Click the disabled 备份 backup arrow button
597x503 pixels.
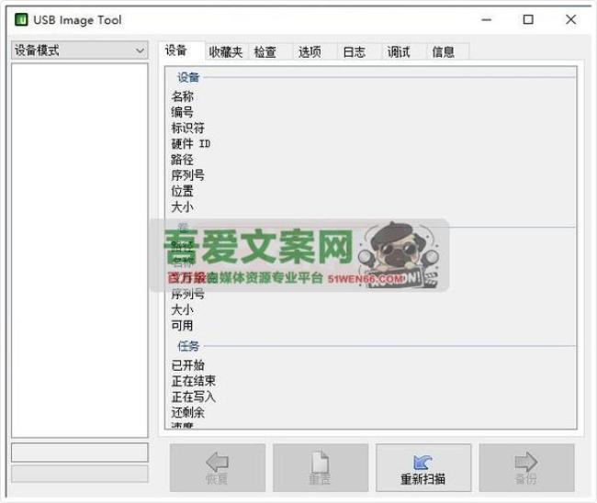[x=526, y=467]
